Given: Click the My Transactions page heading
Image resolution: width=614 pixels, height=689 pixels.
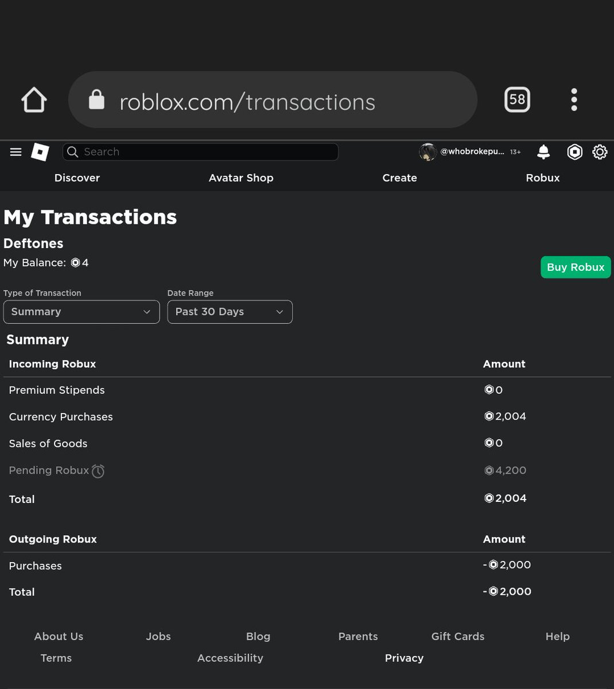Looking at the screenshot, I should tap(90, 217).
